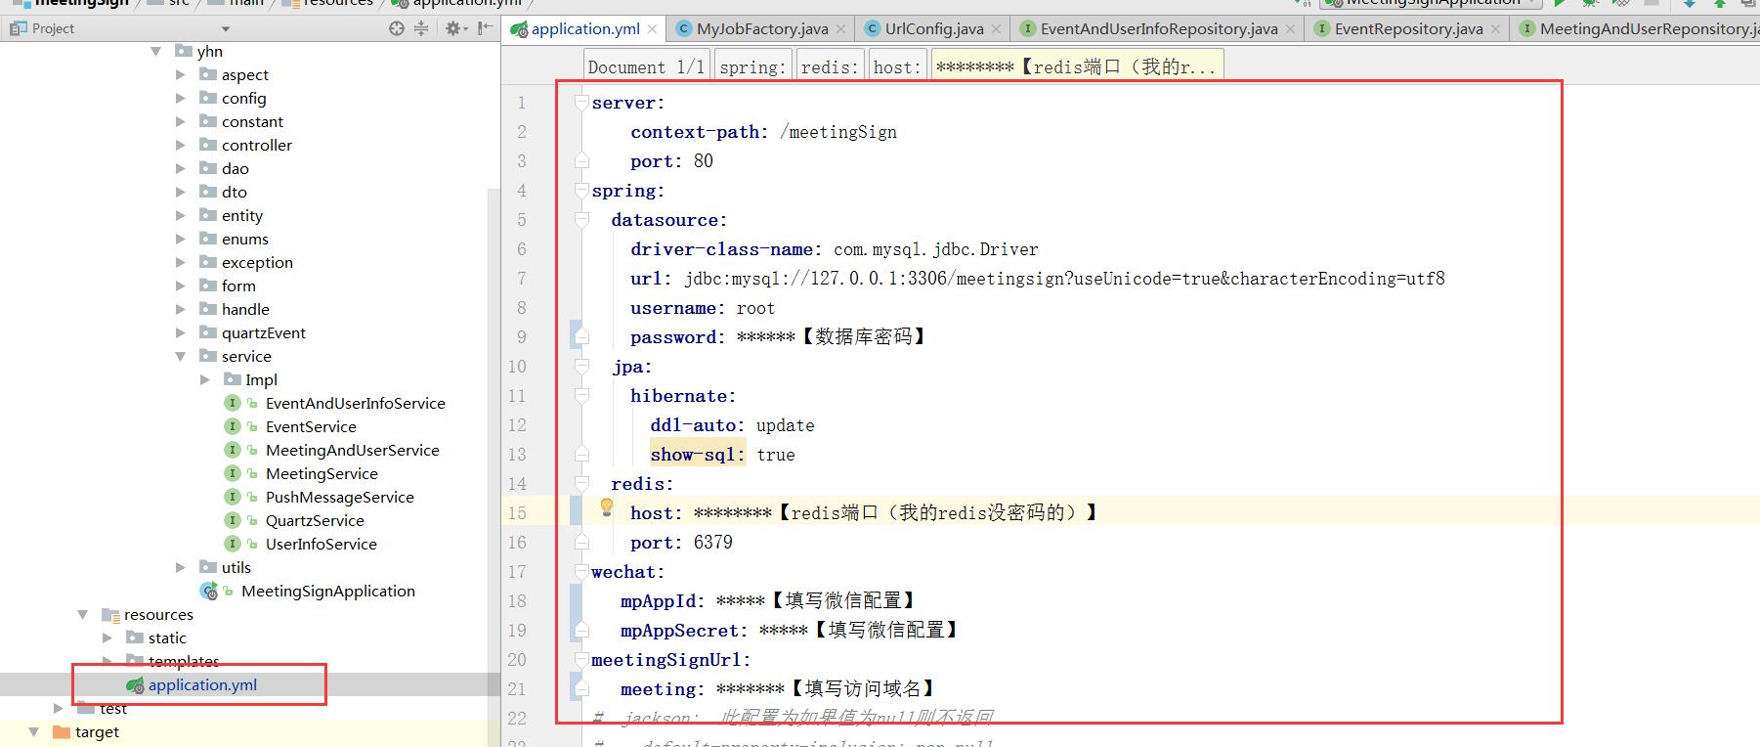Fold the jpa block on line 10
This screenshot has width=1760, height=747.
point(581,366)
